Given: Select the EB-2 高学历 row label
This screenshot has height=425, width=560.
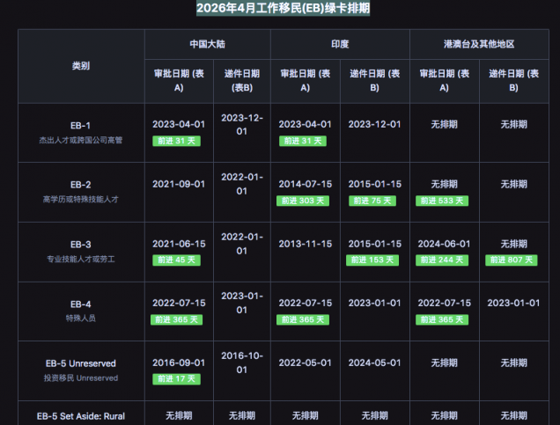Looking at the screenshot, I should pyautogui.click(x=80, y=192).
